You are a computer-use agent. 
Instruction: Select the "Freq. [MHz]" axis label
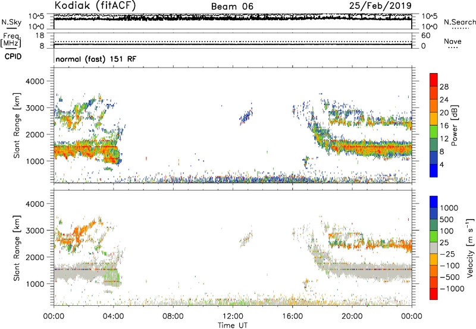[11, 40]
